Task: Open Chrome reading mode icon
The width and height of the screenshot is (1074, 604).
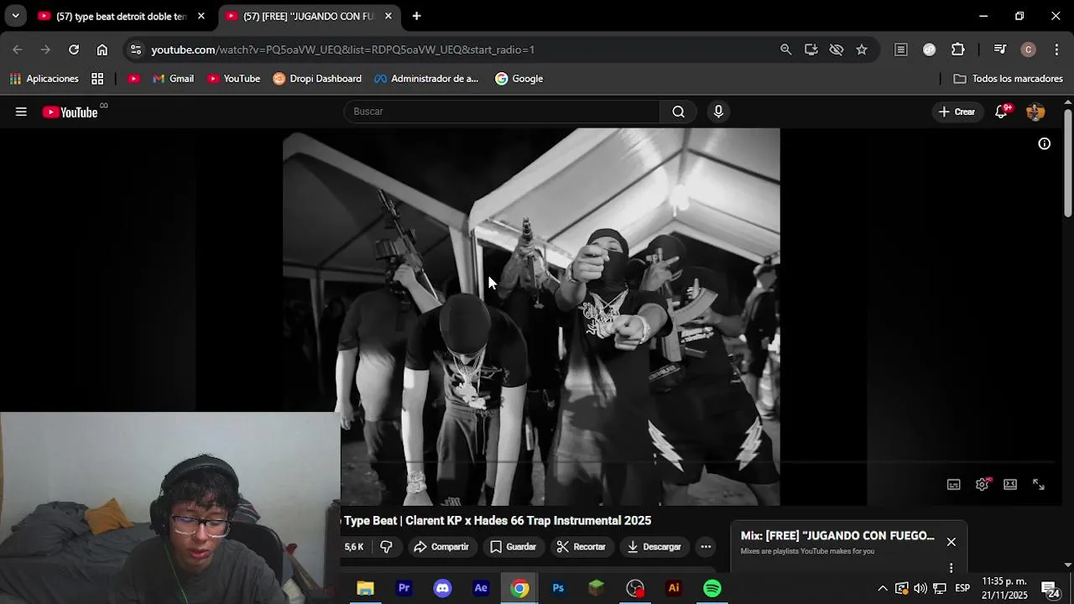Action: pos(901,49)
